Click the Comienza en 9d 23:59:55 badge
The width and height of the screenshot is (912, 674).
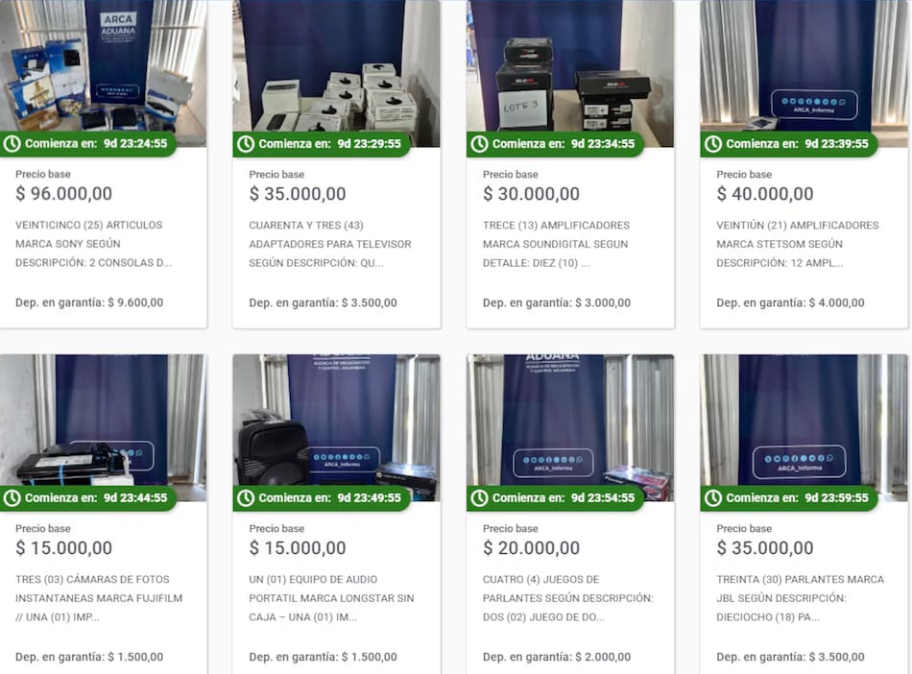788,497
